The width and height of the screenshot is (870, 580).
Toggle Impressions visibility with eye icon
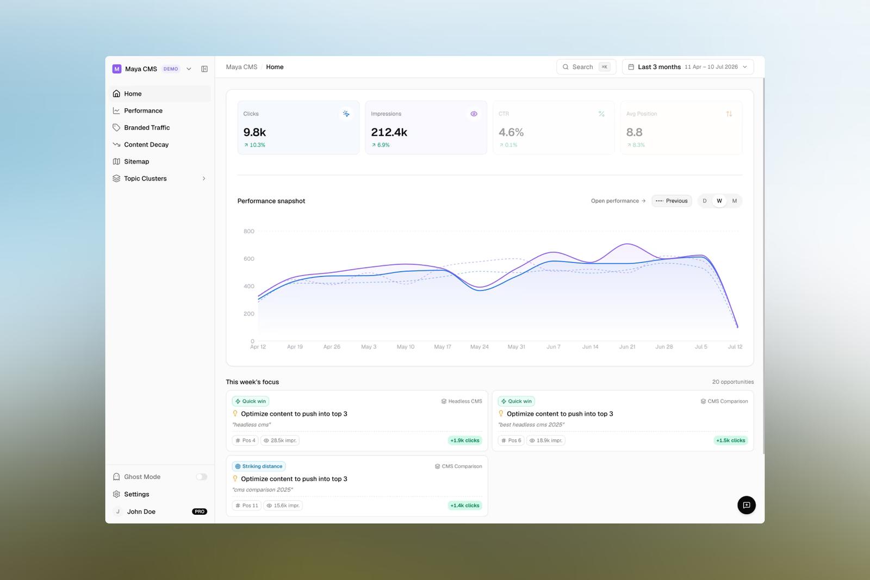coord(474,114)
